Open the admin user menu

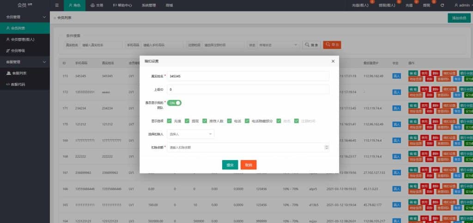point(462,5)
